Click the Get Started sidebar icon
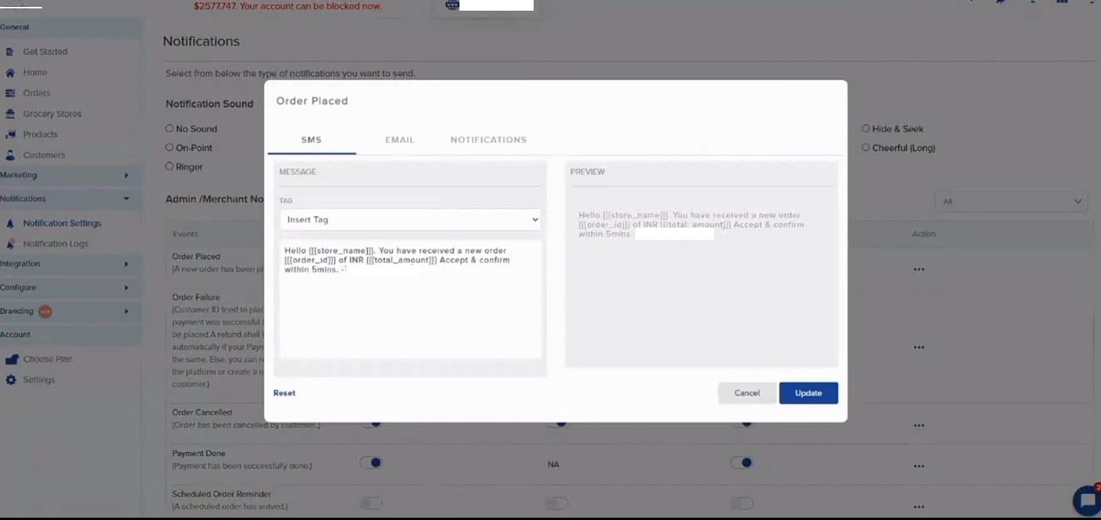Viewport: 1101px width, 520px height. click(10, 52)
